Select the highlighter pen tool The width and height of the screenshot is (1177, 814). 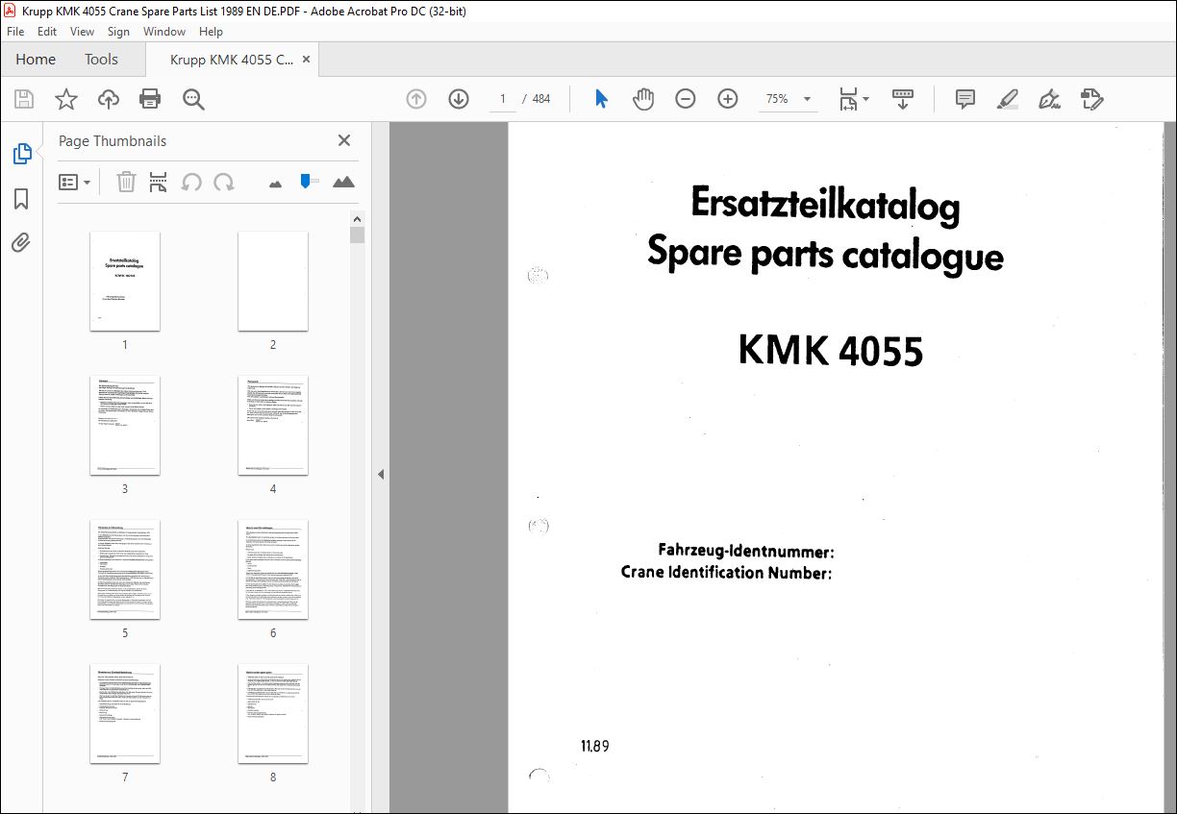pos(1007,99)
